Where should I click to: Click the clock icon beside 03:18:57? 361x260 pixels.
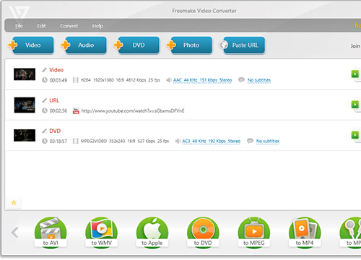coord(45,141)
